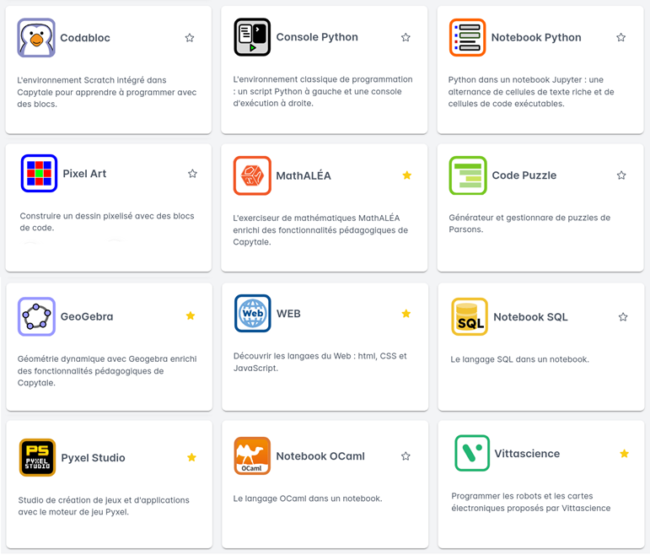This screenshot has width=650, height=555.
Task: Open the Pyxel Studio PS icon
Action: pyautogui.click(x=37, y=457)
